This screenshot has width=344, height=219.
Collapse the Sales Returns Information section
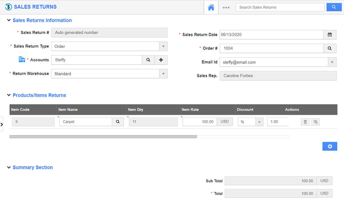pos(9,20)
